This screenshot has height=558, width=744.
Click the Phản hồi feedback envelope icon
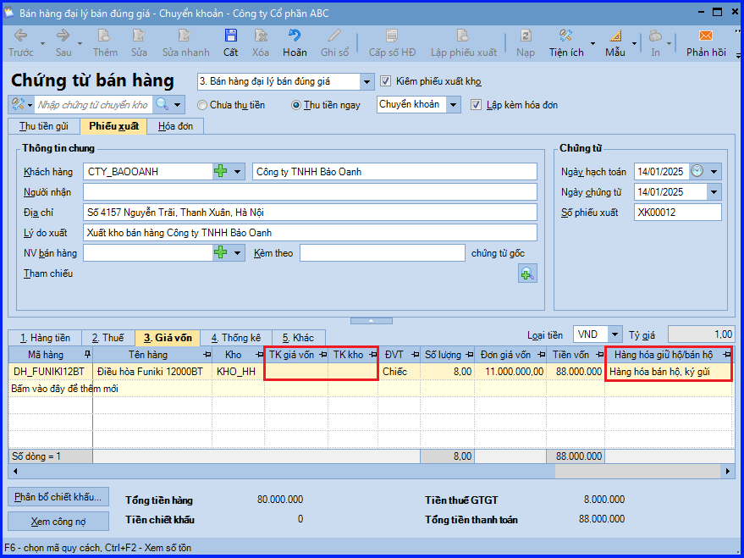[x=706, y=36]
